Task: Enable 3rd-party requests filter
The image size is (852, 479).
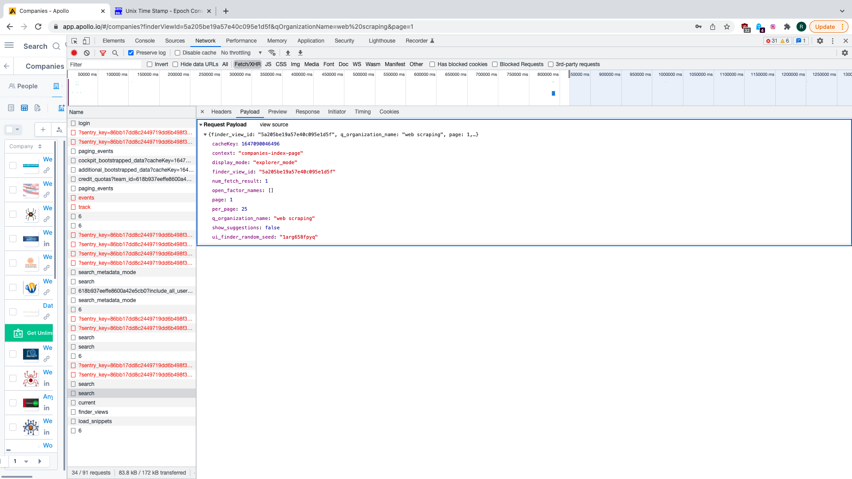Action: click(x=551, y=64)
